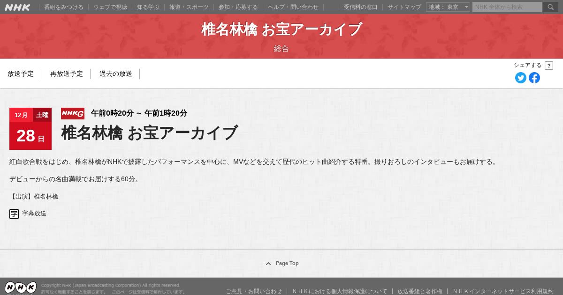Click the 28日 date block
This screenshot has height=295, width=563.
pos(30,136)
